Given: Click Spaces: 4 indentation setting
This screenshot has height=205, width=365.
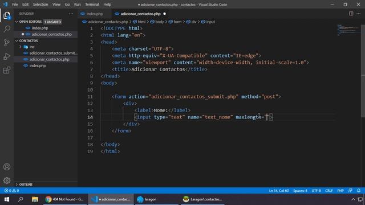Looking at the screenshot, I should pos(300,191).
